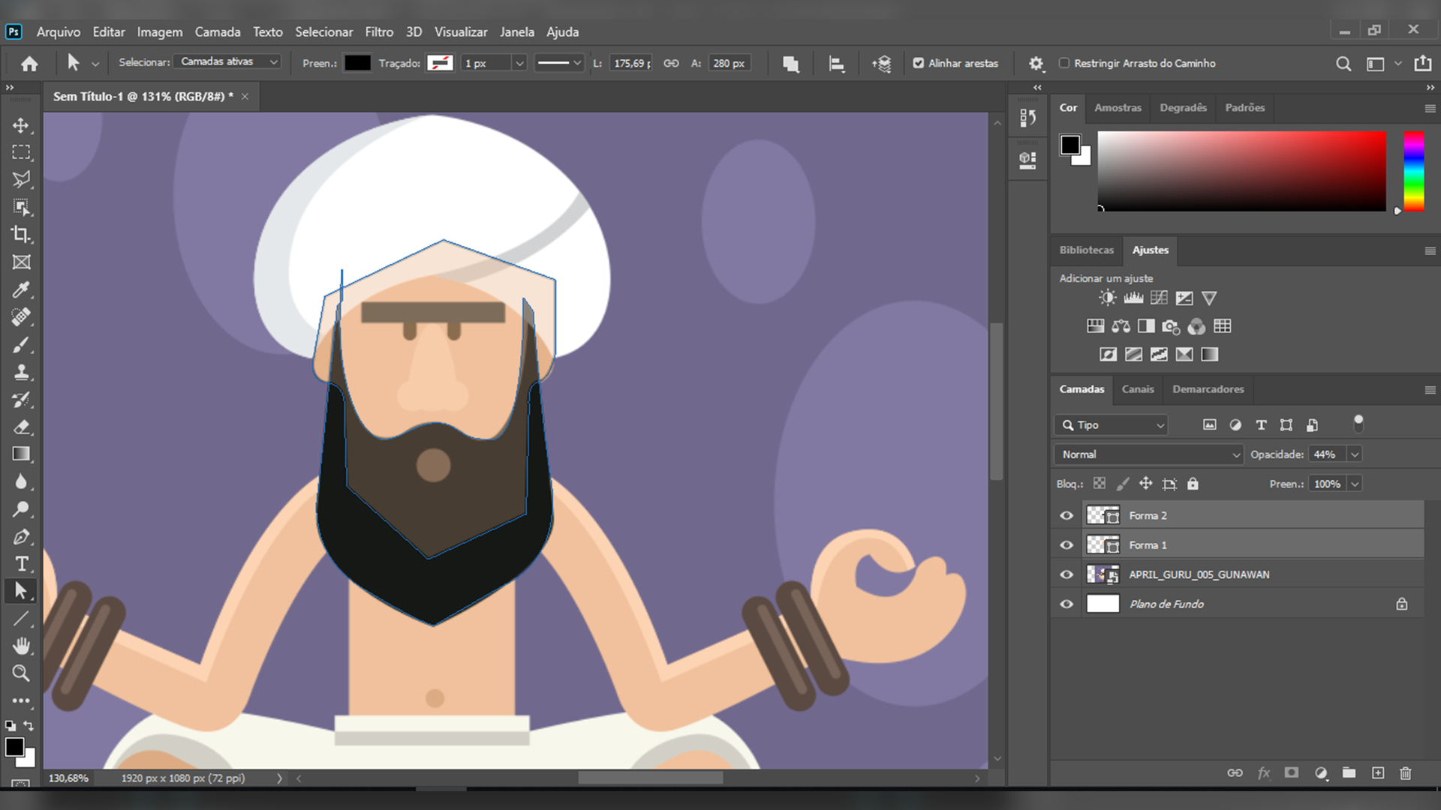
Task: Open path arrangement options
Action: 882,64
